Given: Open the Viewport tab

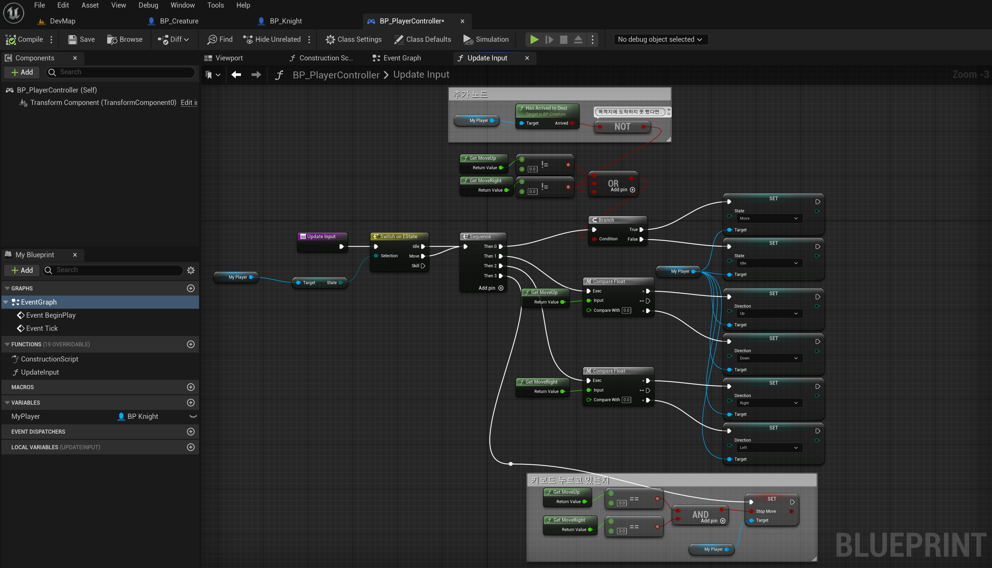Looking at the screenshot, I should 224,58.
